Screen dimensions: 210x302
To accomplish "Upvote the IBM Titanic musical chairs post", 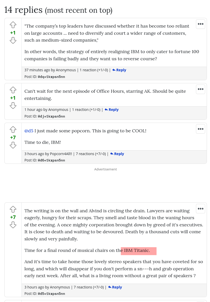I will 13,209.
